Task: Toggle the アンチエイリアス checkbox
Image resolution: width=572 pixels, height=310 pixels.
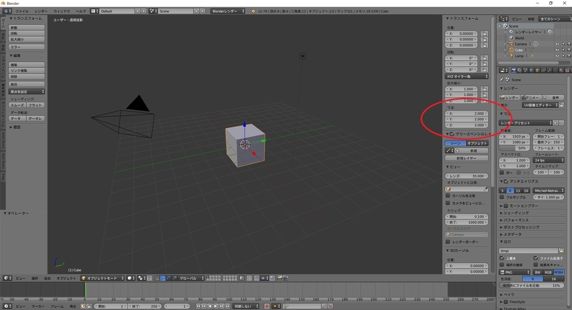Action: [506, 182]
